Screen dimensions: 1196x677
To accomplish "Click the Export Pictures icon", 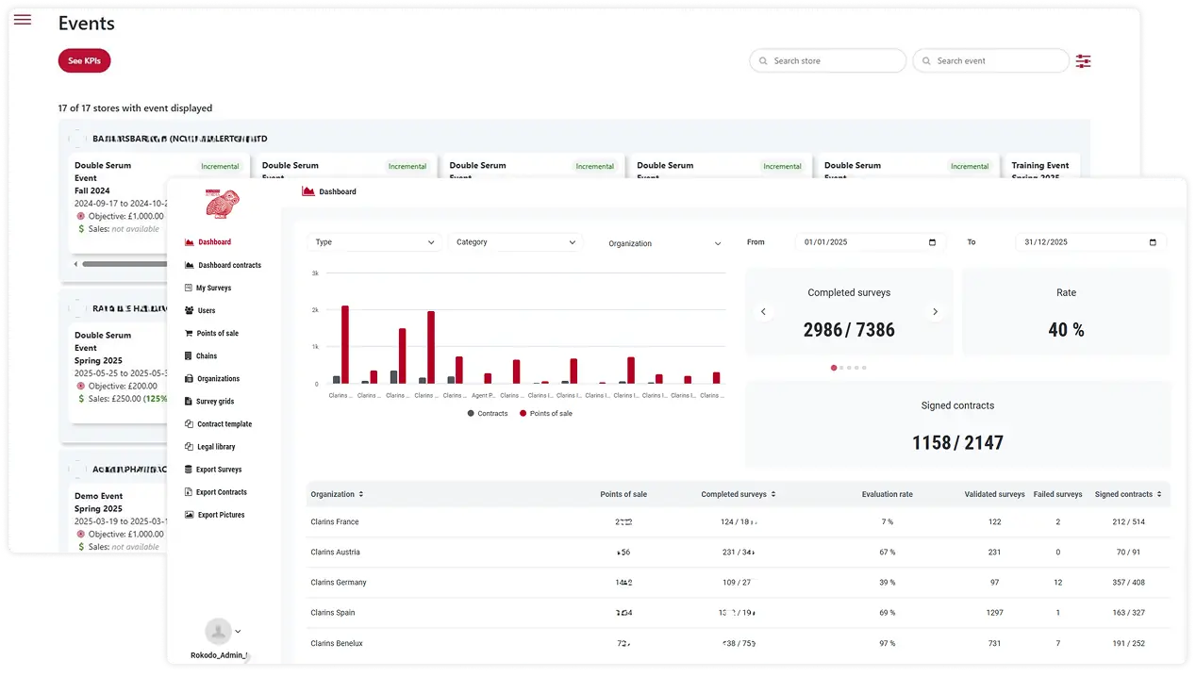I will point(190,515).
